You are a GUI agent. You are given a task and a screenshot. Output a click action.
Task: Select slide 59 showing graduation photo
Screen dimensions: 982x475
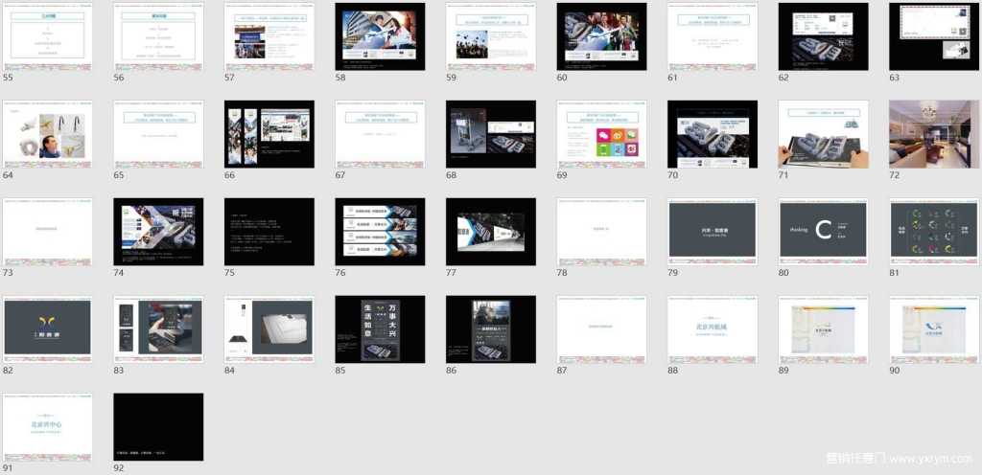(x=490, y=36)
